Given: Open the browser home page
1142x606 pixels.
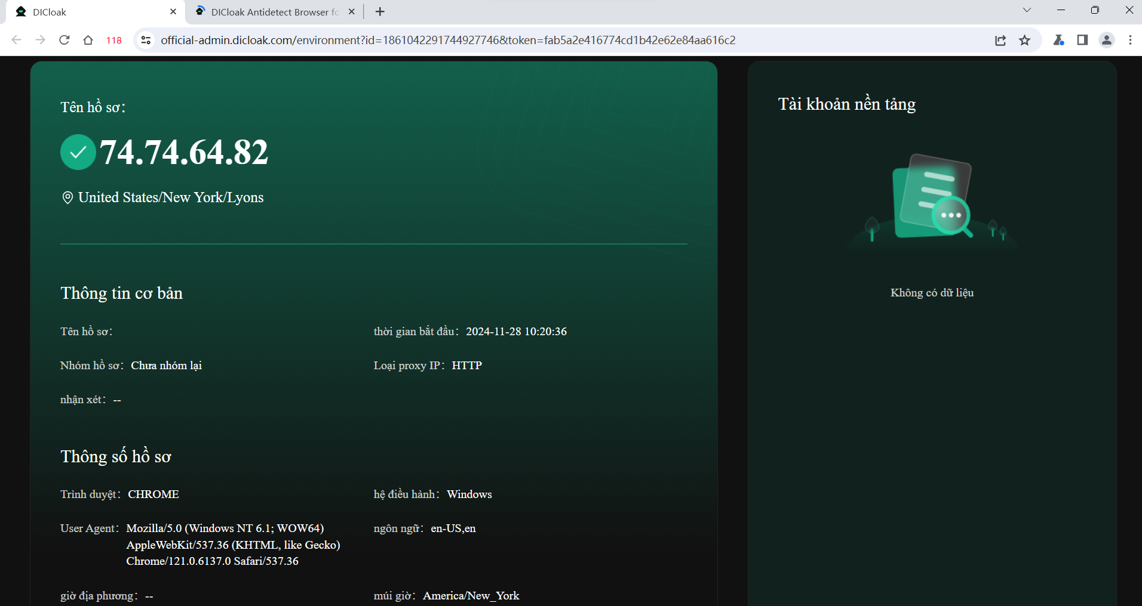Looking at the screenshot, I should click(88, 40).
